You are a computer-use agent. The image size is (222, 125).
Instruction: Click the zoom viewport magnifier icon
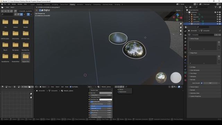click(181, 24)
